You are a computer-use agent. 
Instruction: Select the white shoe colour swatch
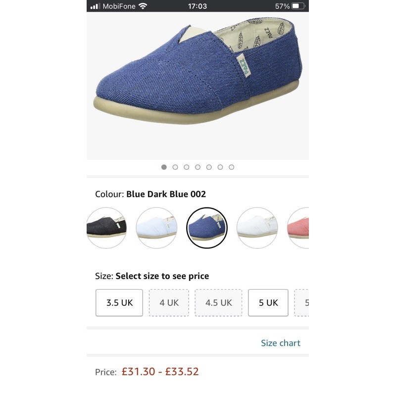257,228
